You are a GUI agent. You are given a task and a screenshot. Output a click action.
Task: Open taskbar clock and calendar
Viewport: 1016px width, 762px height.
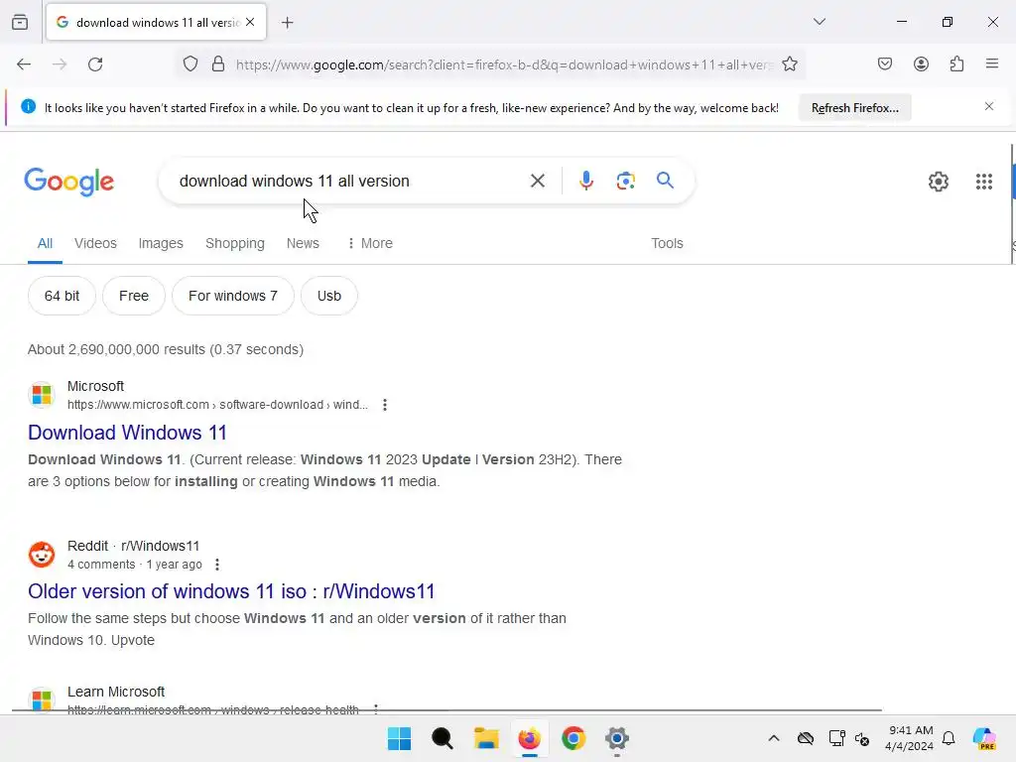(910, 738)
